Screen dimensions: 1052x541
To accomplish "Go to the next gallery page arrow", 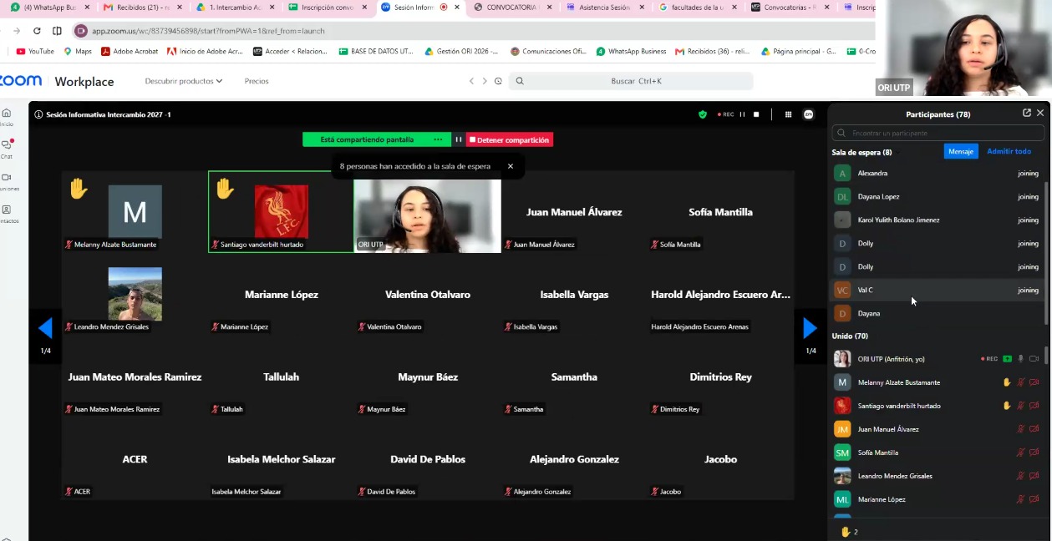I will pyautogui.click(x=810, y=328).
